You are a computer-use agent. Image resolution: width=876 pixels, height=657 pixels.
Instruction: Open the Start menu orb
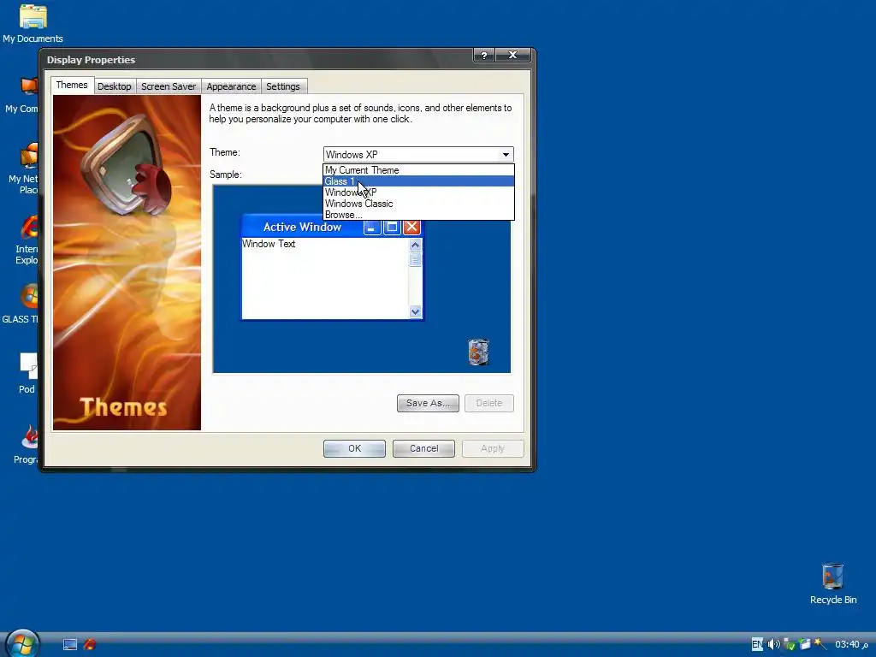click(22, 643)
